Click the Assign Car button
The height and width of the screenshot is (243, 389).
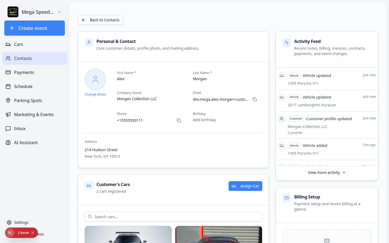[245, 186]
